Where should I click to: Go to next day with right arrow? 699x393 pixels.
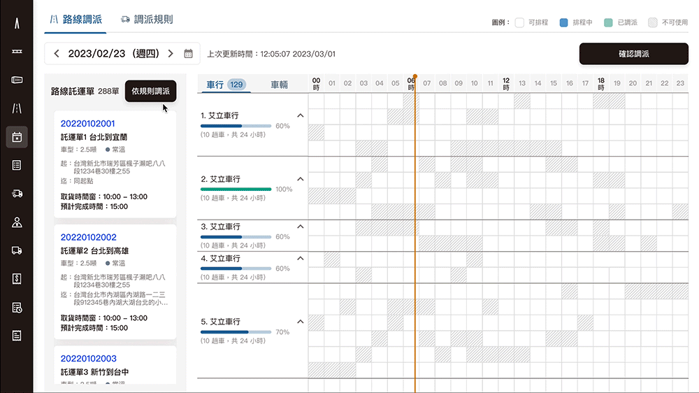coord(171,54)
